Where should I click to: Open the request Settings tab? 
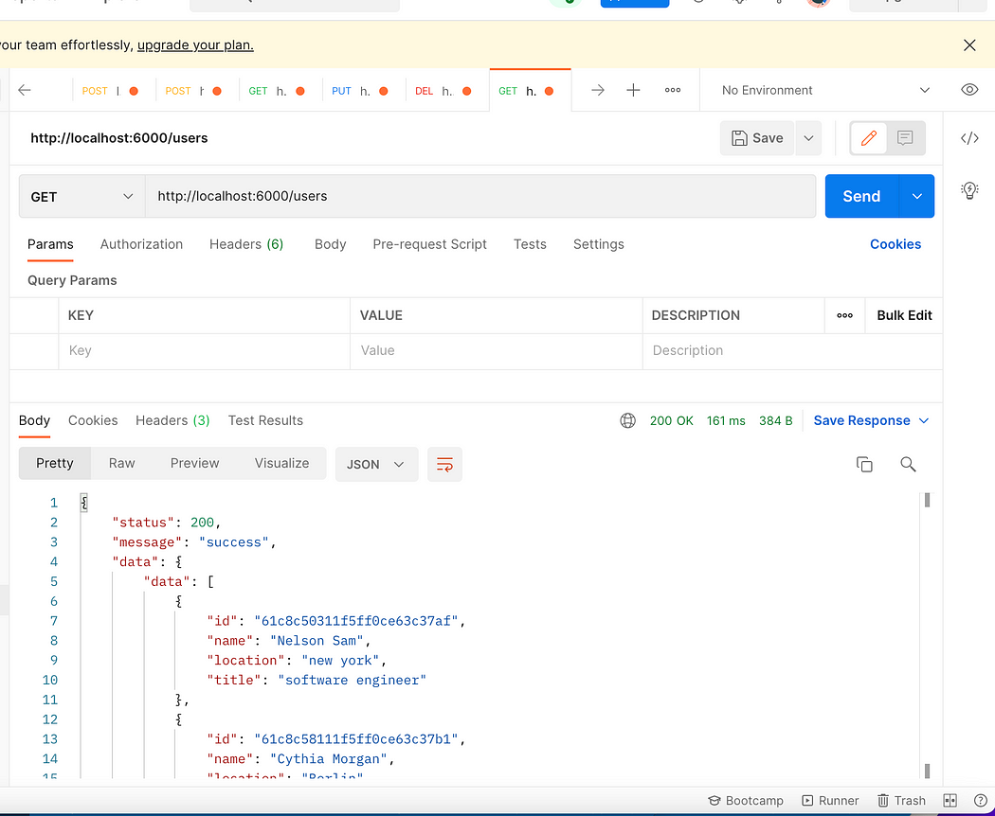[598, 244]
